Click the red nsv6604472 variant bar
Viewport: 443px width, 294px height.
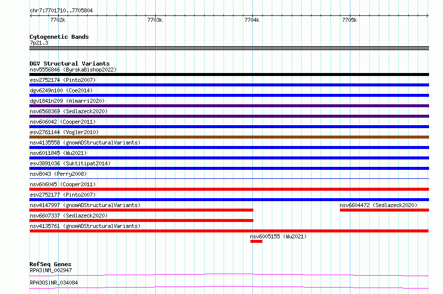pyautogui.click(x=385, y=210)
